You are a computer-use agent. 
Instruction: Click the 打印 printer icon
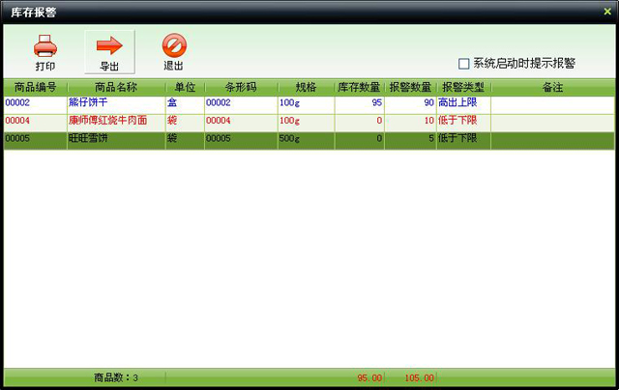coord(44,45)
